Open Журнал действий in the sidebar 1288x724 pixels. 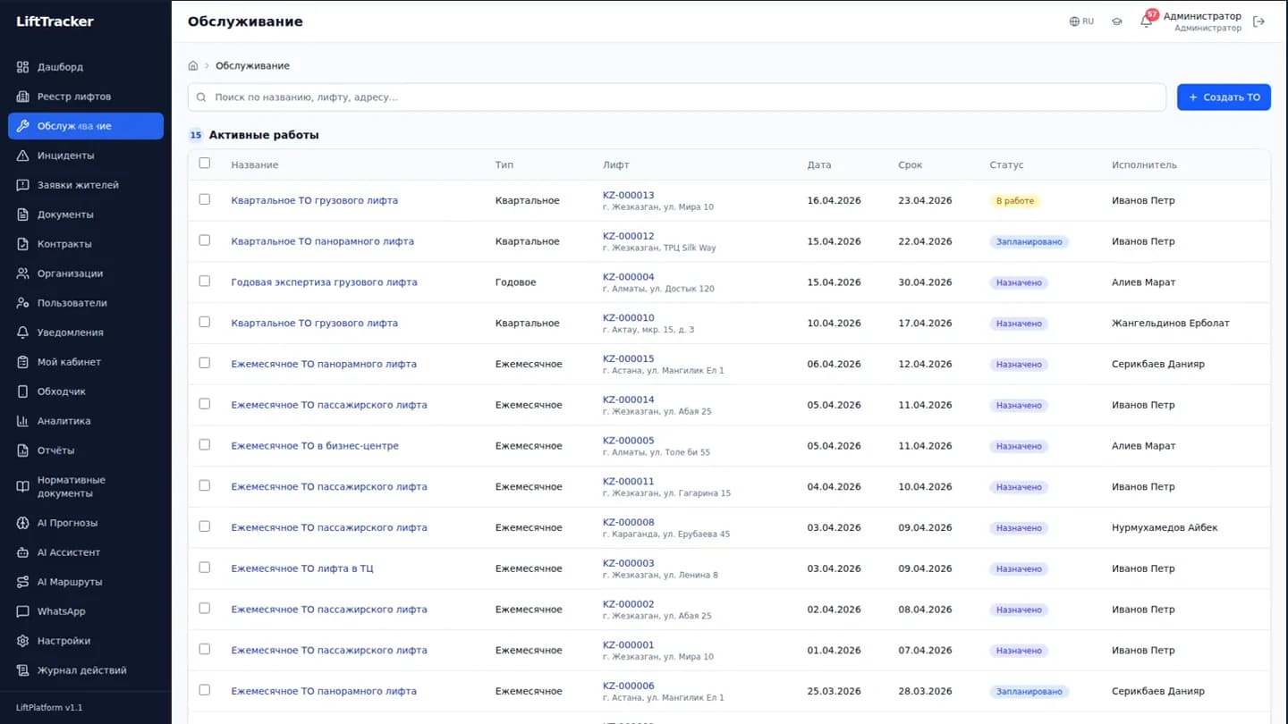[86, 670]
